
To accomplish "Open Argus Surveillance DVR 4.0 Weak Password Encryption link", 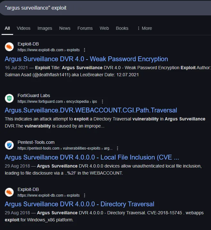I will click(x=86, y=59).
